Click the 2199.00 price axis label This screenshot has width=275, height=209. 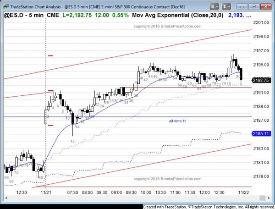coord(261,37)
